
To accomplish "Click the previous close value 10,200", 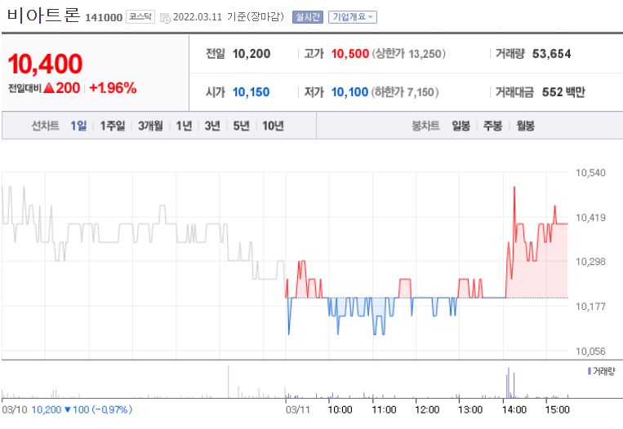I will (x=251, y=54).
